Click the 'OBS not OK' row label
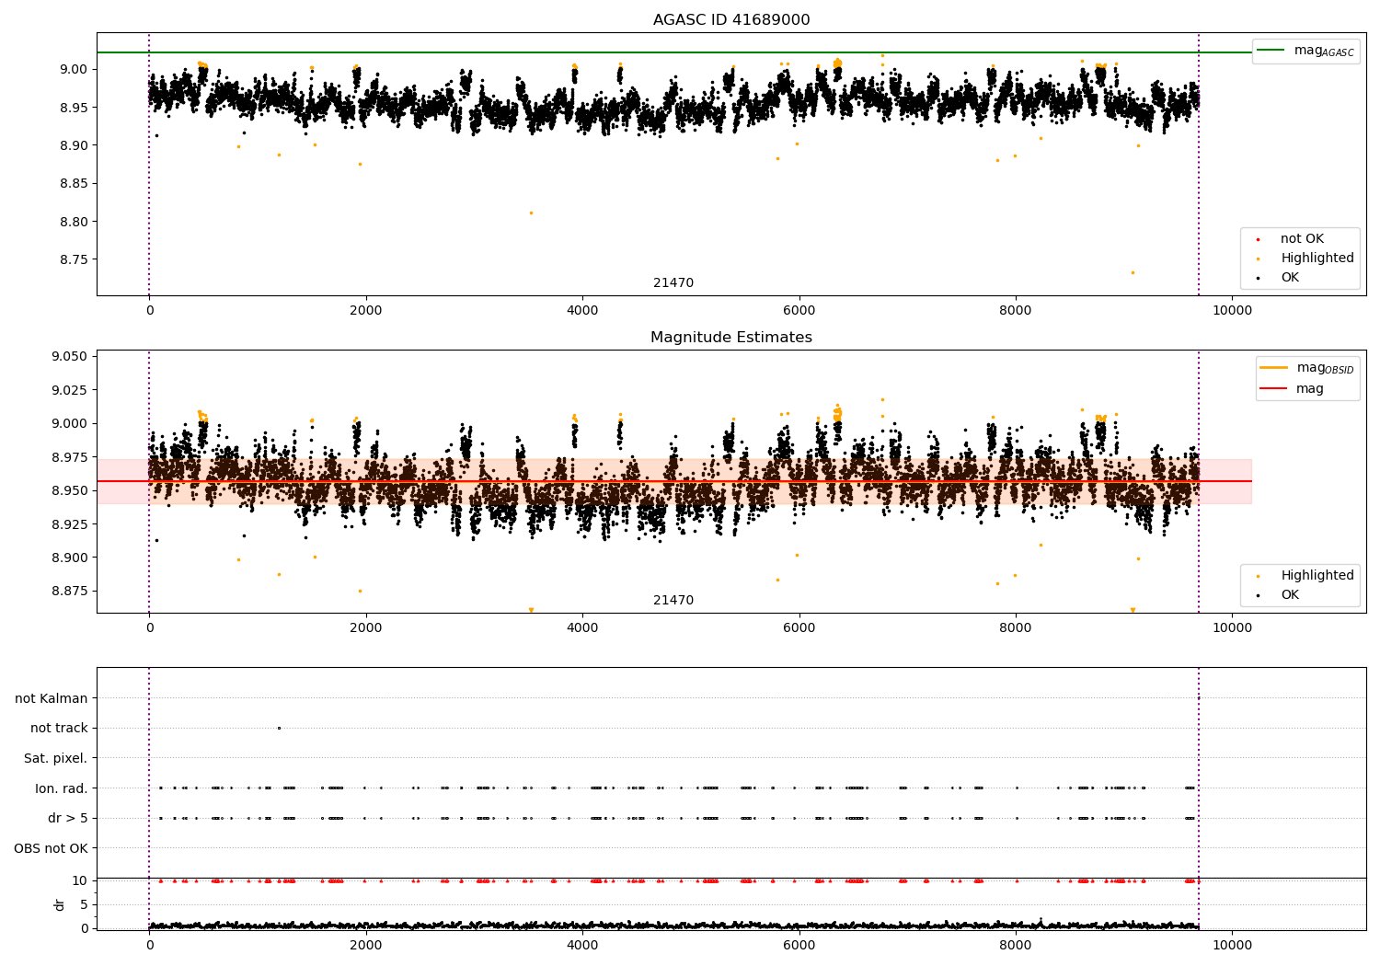Image resolution: width=1380 pixels, height=966 pixels. click(52, 848)
